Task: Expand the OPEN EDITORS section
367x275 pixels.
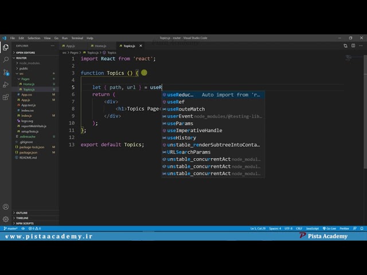Action: click(35, 53)
